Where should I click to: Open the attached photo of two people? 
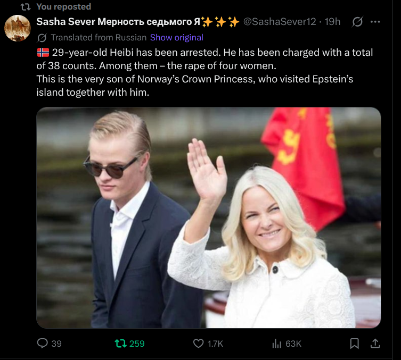[208, 217]
